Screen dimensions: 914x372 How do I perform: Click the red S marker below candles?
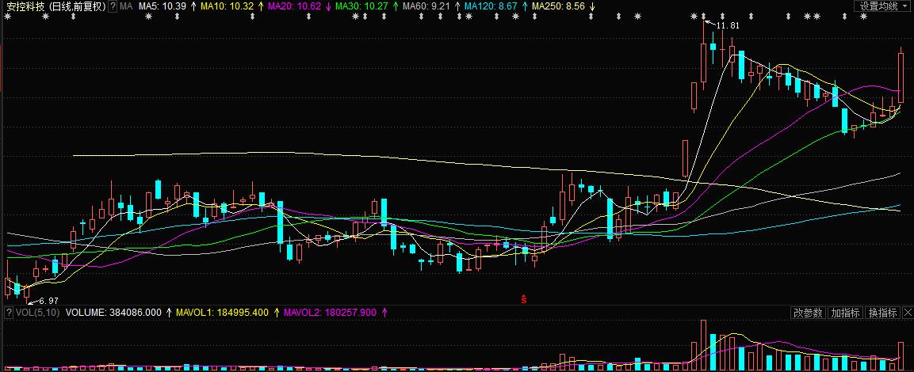[x=523, y=299]
